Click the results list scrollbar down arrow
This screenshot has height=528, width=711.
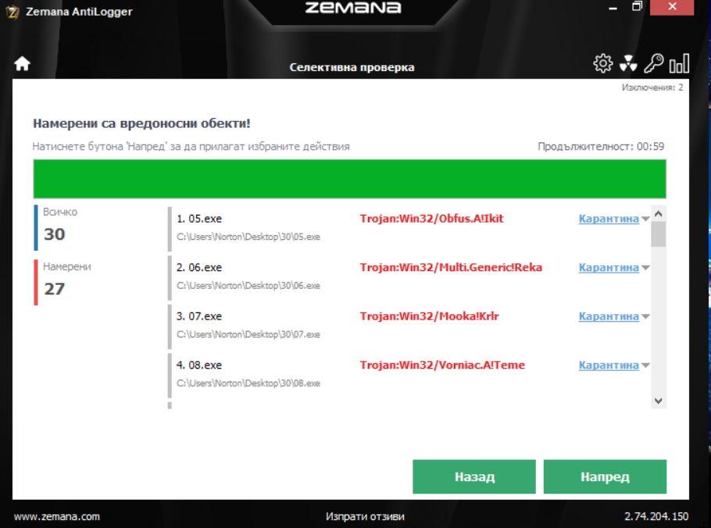[x=659, y=401]
